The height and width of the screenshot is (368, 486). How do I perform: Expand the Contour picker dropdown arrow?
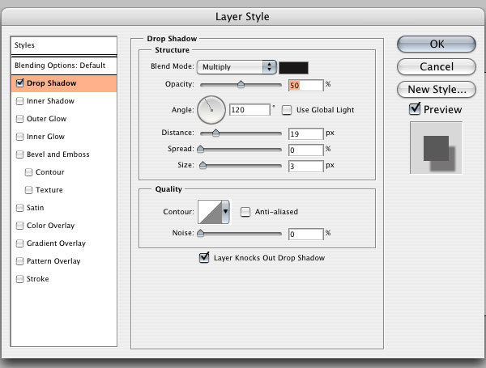pyautogui.click(x=226, y=212)
